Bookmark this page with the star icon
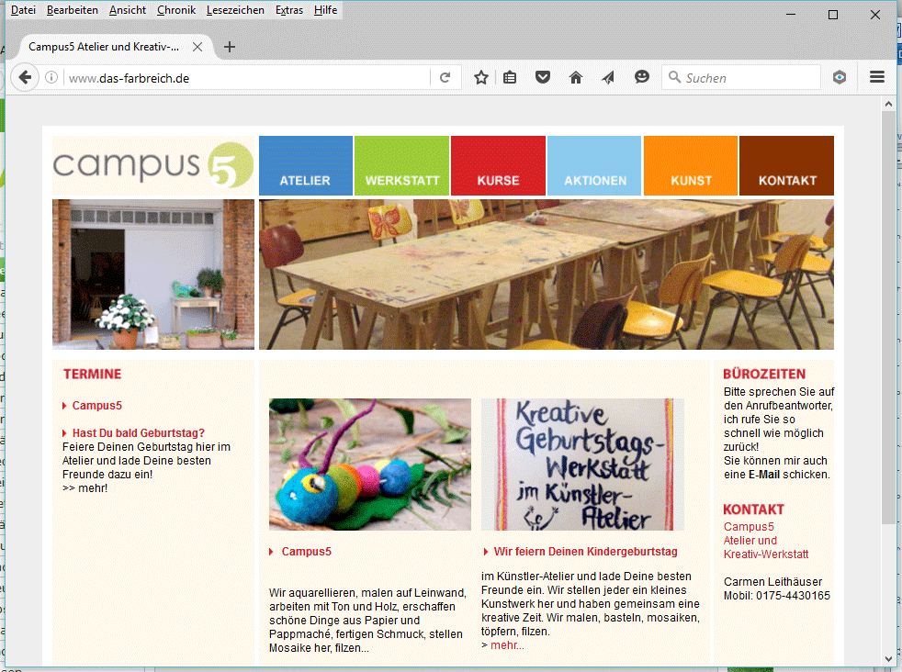902x672 pixels. coord(480,78)
